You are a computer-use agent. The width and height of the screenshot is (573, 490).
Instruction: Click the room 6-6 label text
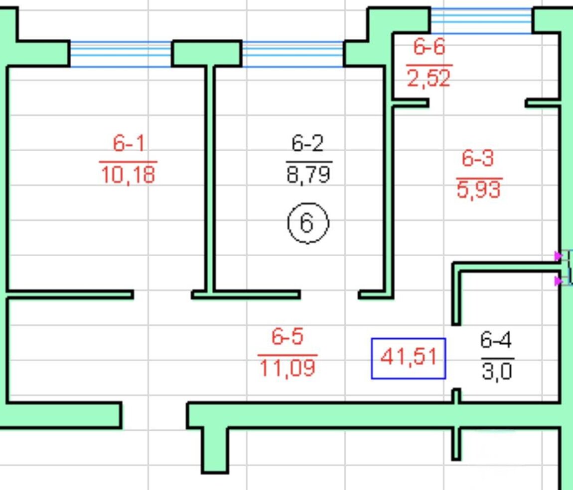click(x=429, y=48)
